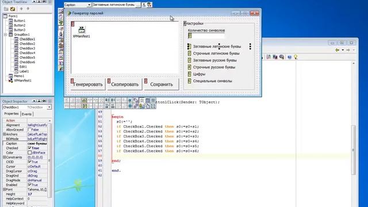Screen dimensions: 368x207
Task: Click the Генерировать button on the form
Action: click(x=88, y=84)
